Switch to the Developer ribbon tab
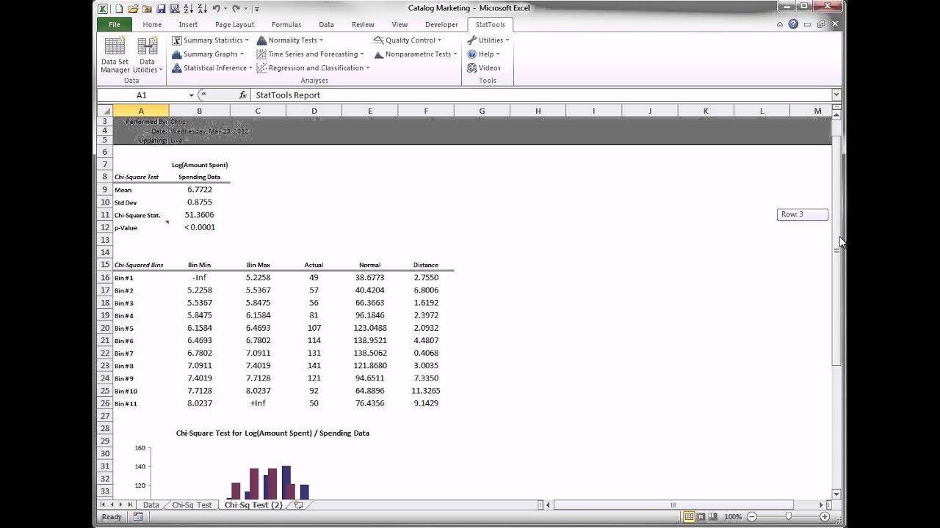This screenshot has height=528, width=940. (441, 24)
